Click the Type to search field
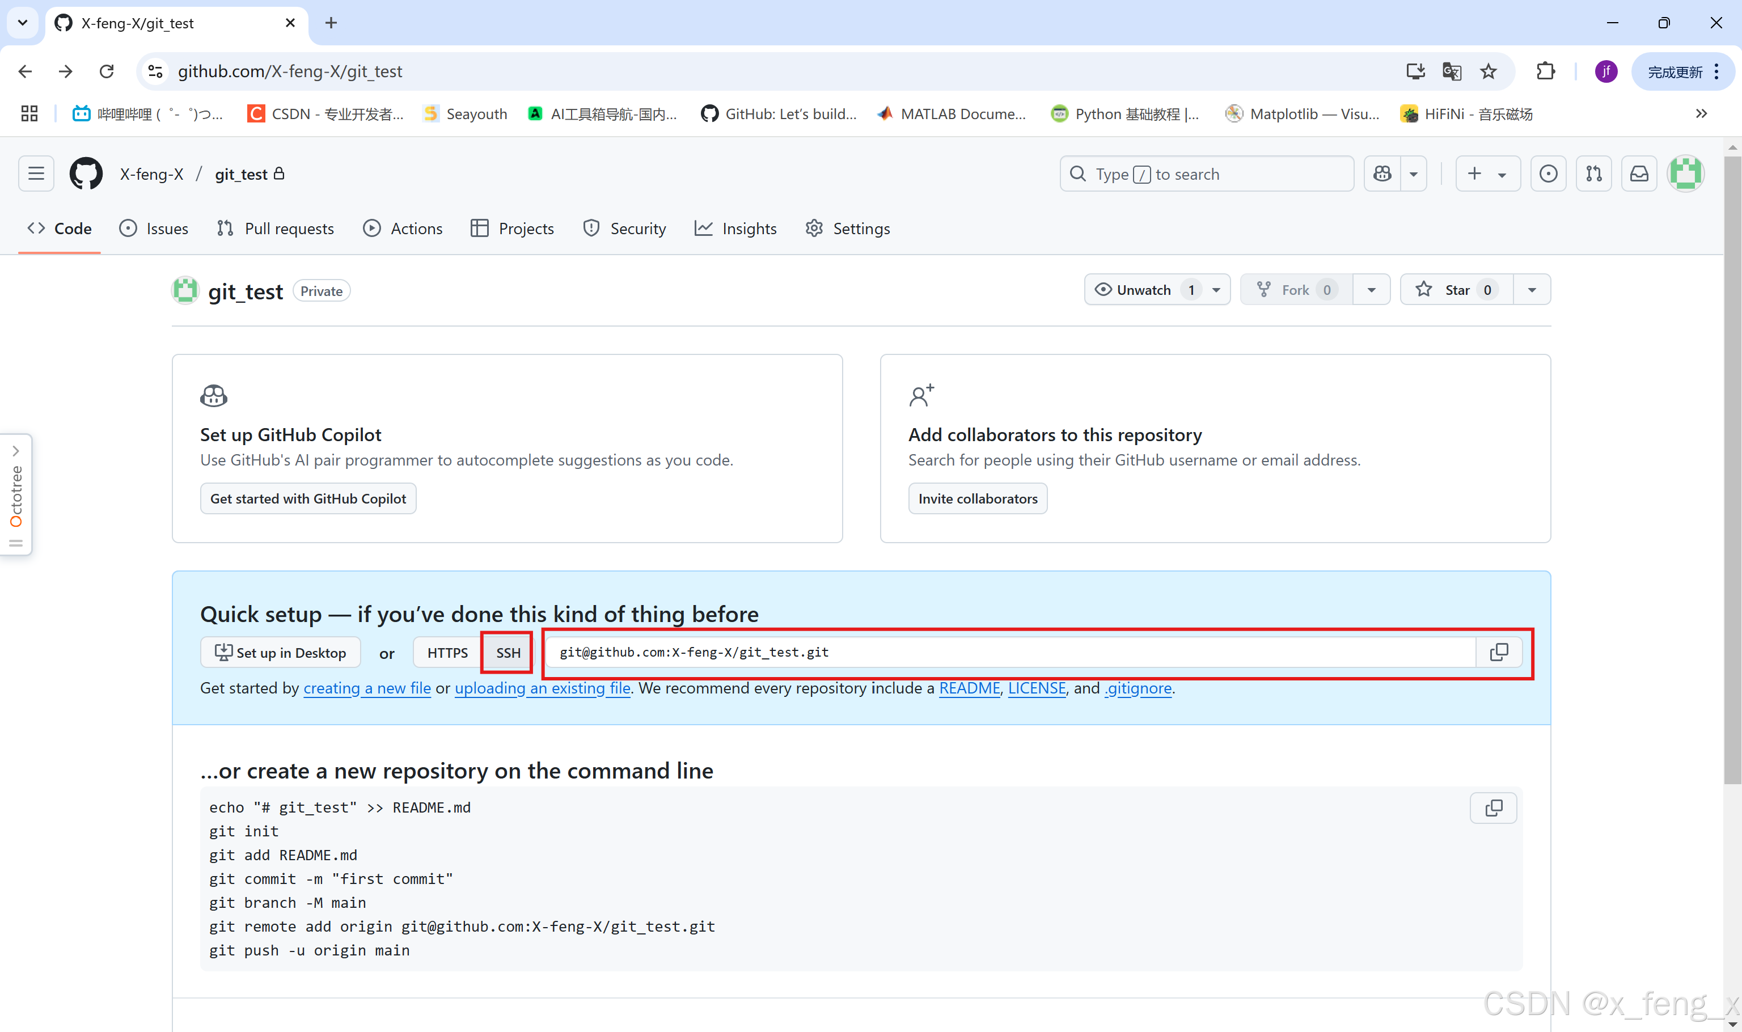This screenshot has height=1032, width=1742. point(1207,174)
